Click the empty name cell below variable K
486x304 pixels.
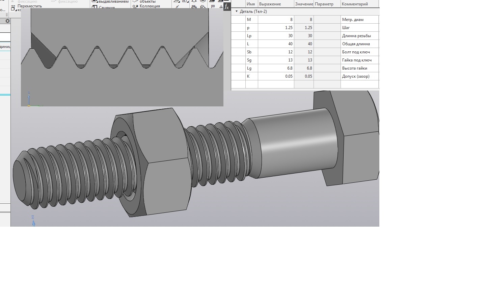(252, 84)
